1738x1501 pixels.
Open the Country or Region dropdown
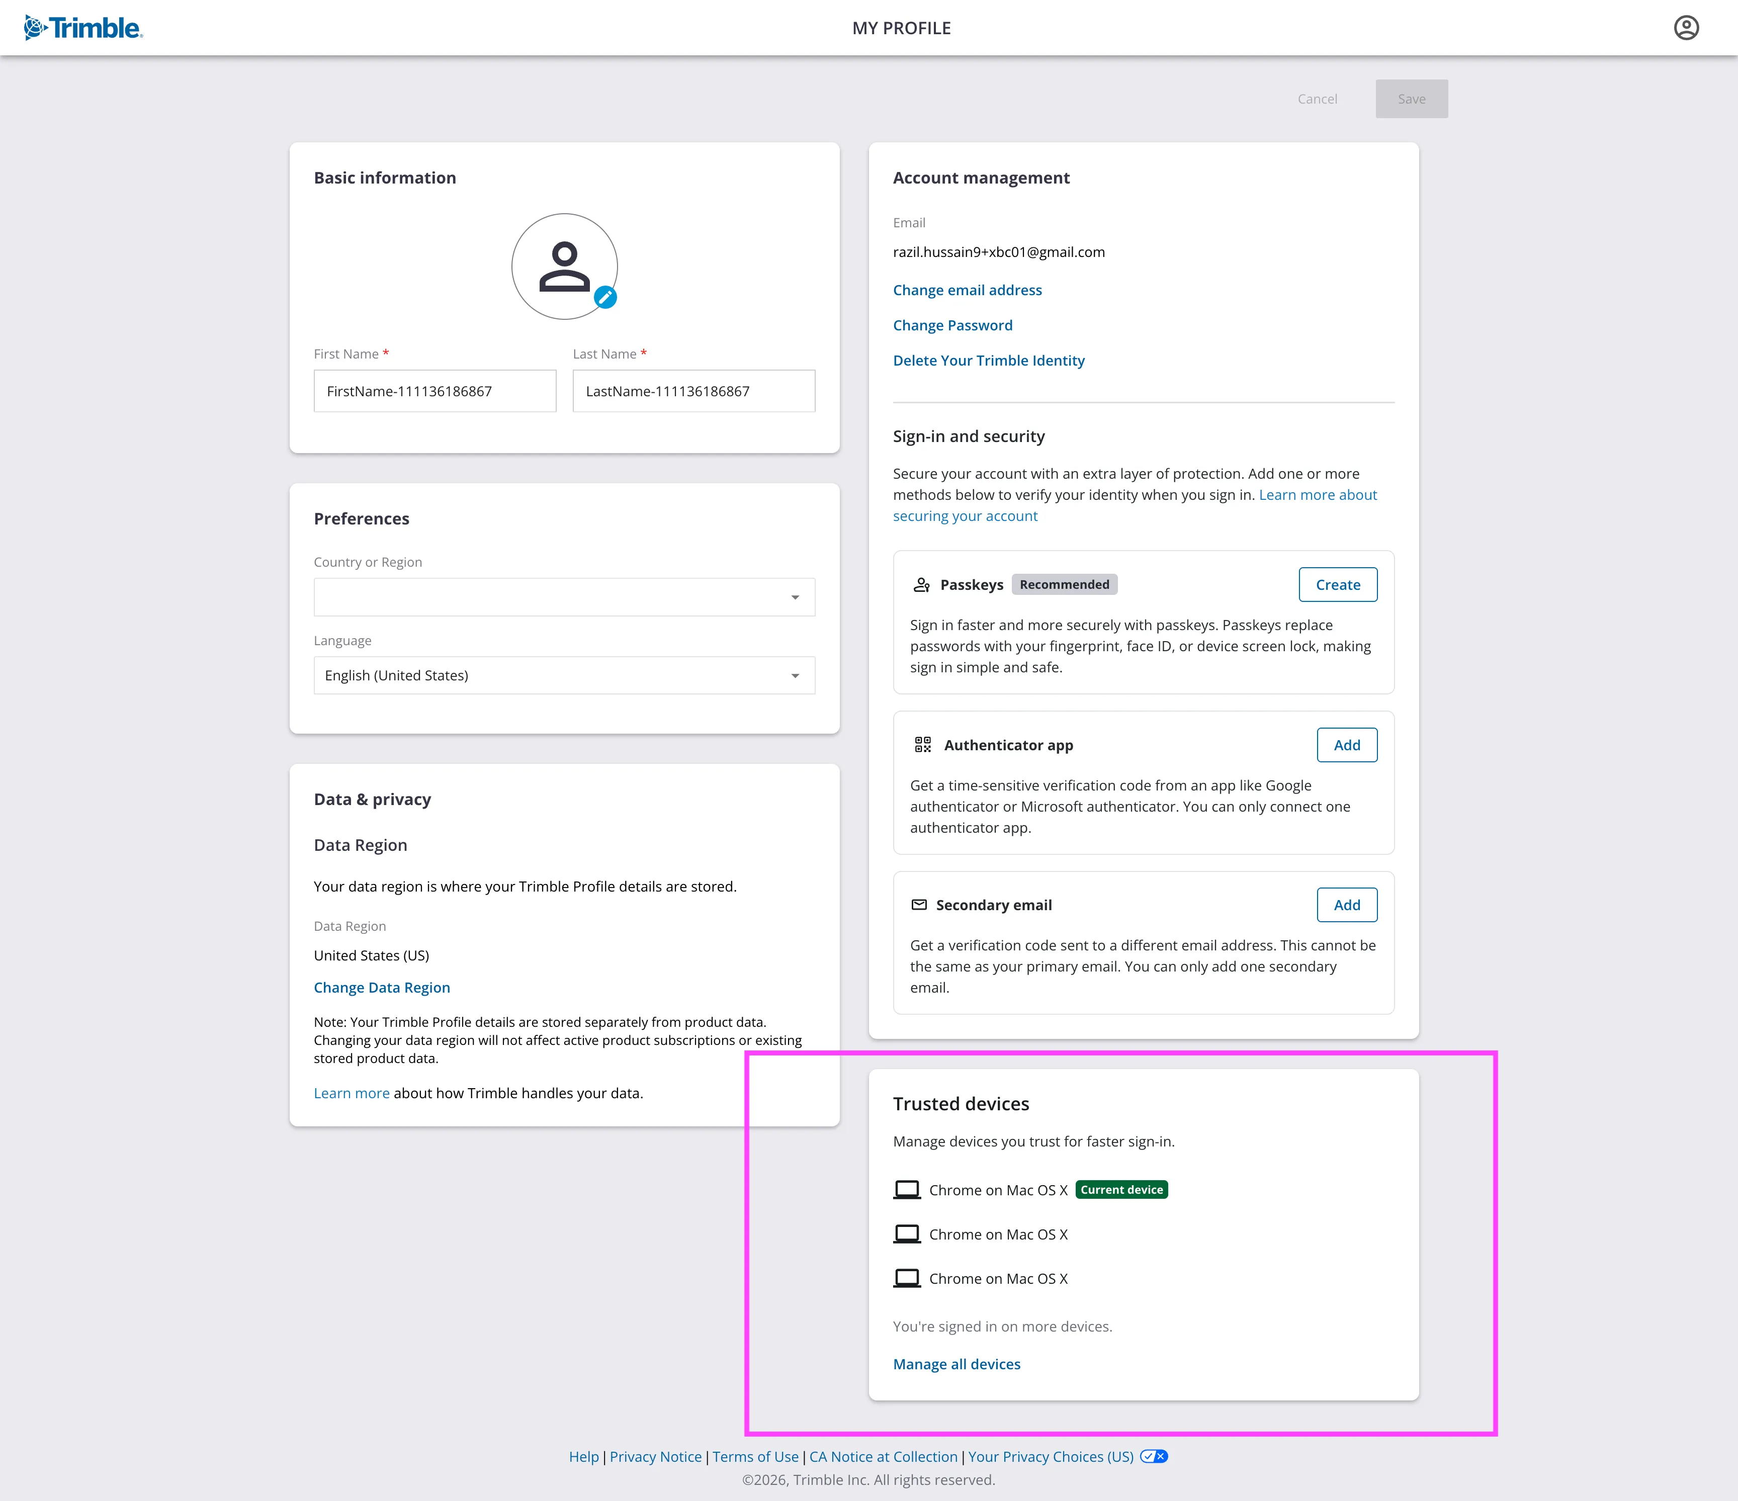(565, 597)
